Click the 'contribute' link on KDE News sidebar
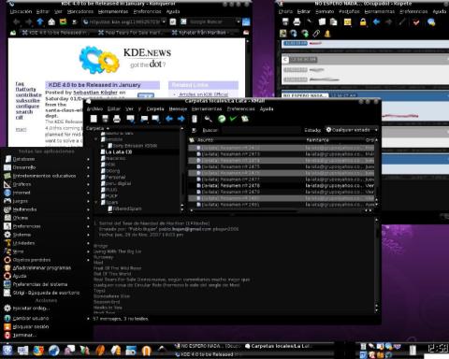449x359 pixels. (x=28, y=94)
